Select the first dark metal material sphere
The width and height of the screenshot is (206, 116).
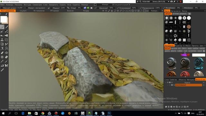click(171, 63)
